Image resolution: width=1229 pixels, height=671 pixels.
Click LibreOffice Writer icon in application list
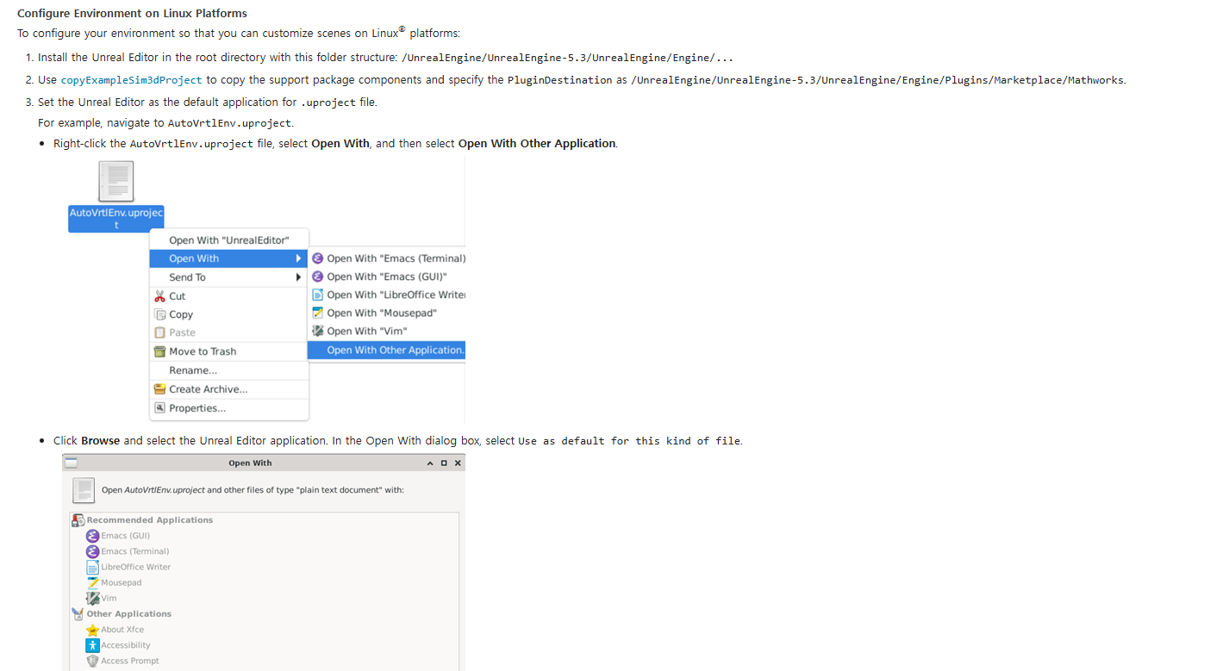[92, 567]
